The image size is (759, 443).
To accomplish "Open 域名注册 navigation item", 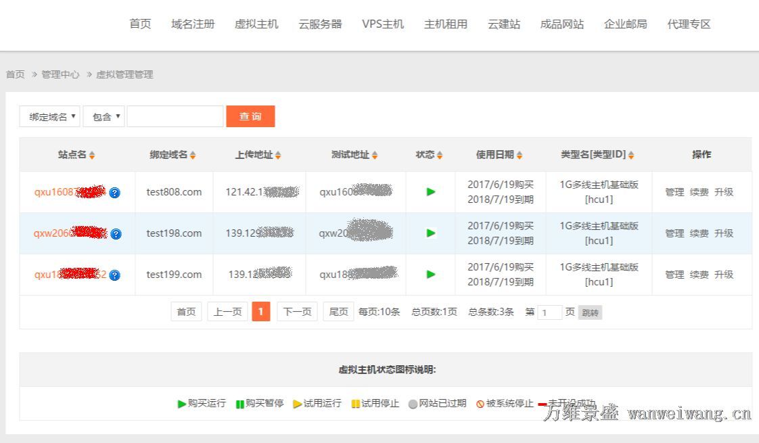I will (x=193, y=24).
